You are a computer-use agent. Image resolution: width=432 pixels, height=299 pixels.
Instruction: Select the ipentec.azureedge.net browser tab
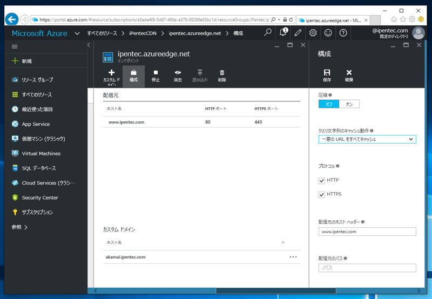[x=333, y=20]
